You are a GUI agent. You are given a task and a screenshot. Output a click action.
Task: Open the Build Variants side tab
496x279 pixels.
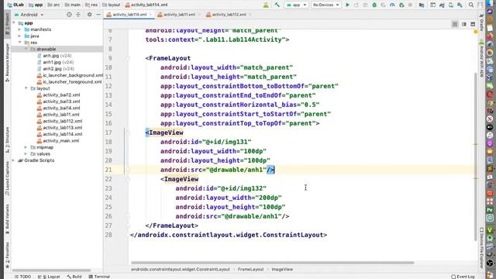7,219
